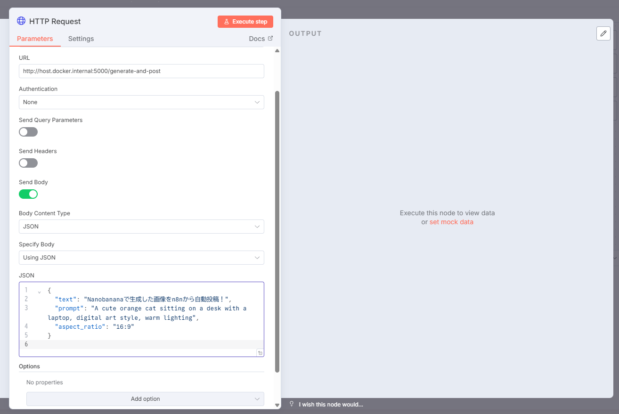Switch to the Settings tab
The height and width of the screenshot is (414, 619).
pyautogui.click(x=81, y=39)
